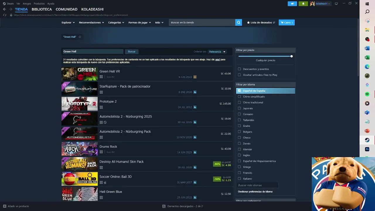
Task: Reload the store page with refresh icon
Action: point(4,15)
